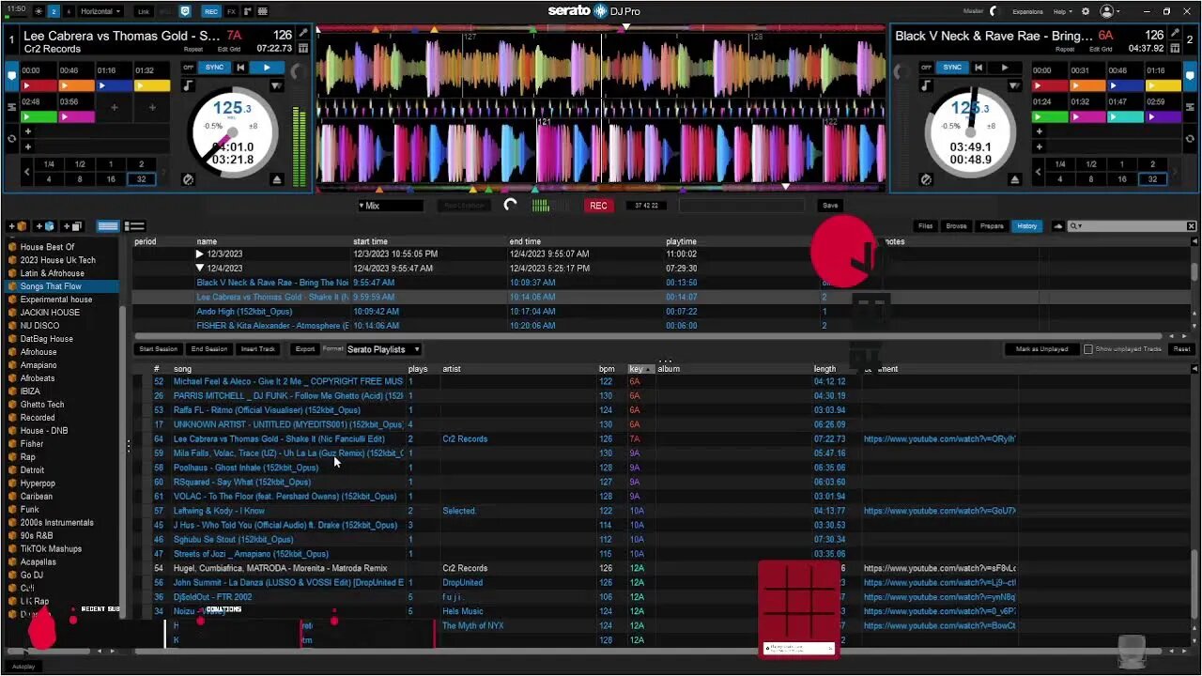Toggle the FX panel in top bar
This screenshot has width=1202, height=676.
231,11
